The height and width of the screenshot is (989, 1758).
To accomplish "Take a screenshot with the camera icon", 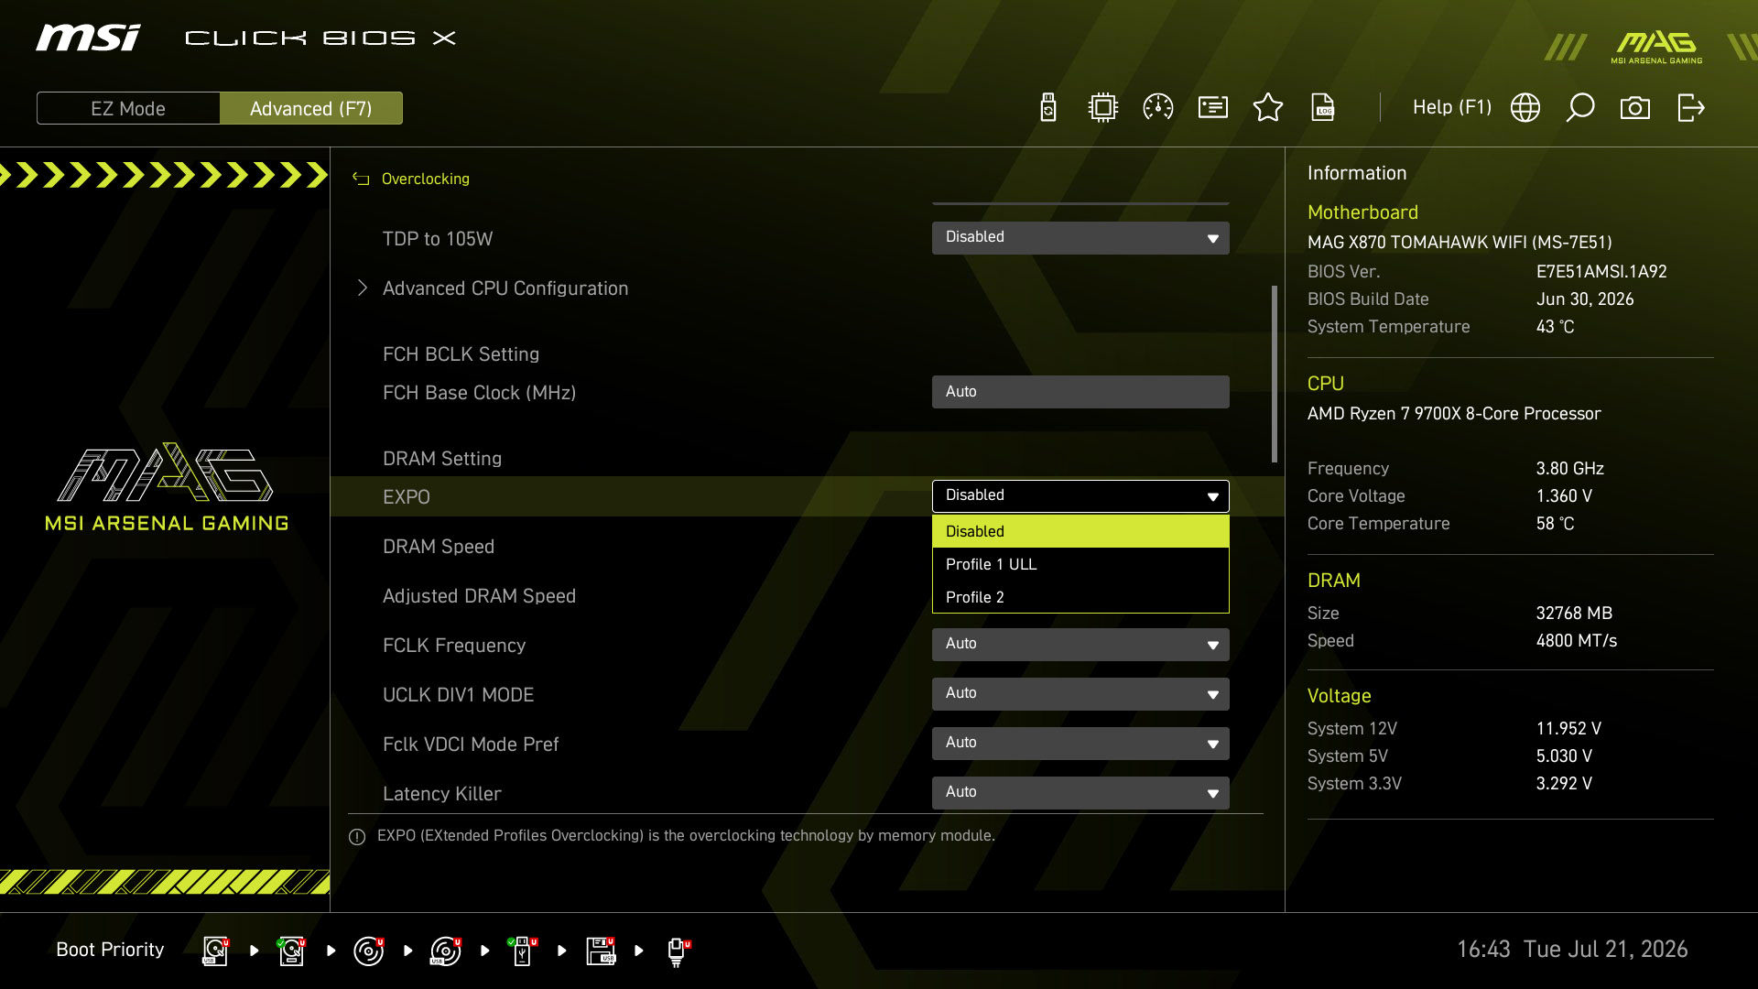I will point(1635,107).
